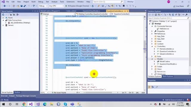Open the Error List panel

point(4,96)
